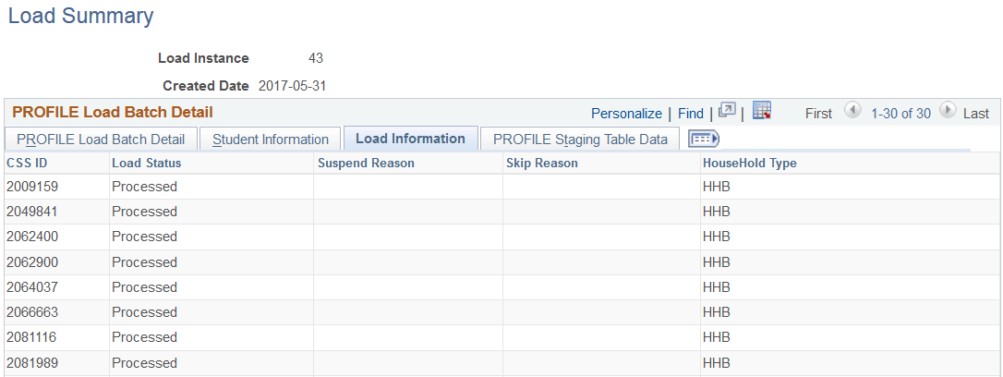Viewport: 1003px width, 377px height.
Task: Click Processed status in row 2049841
Action: 145,212
